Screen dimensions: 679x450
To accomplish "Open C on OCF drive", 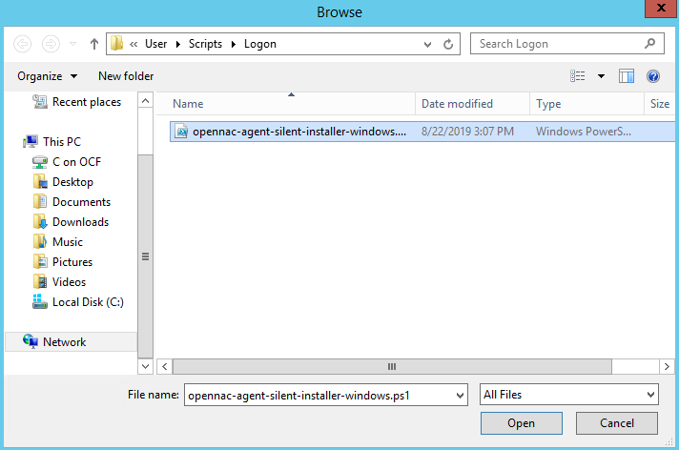I will click(75, 162).
